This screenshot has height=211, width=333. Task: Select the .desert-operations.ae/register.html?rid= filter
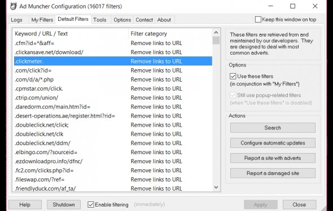pos(113,116)
